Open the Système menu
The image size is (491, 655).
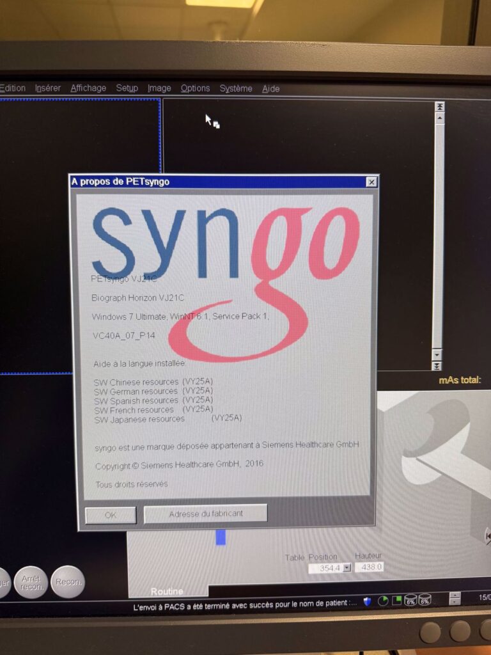click(x=236, y=88)
